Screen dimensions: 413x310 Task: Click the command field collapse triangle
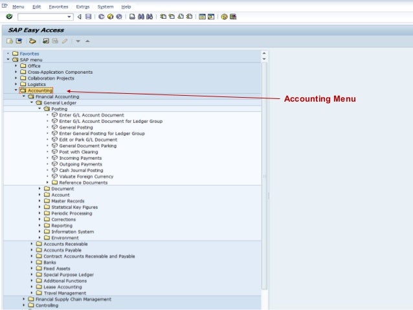[79, 17]
